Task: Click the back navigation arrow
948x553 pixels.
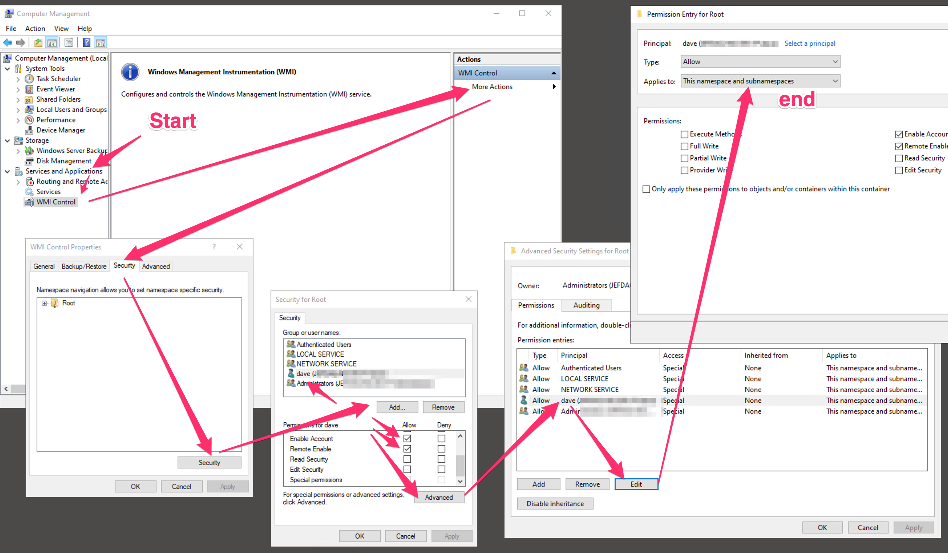Action: coord(7,42)
